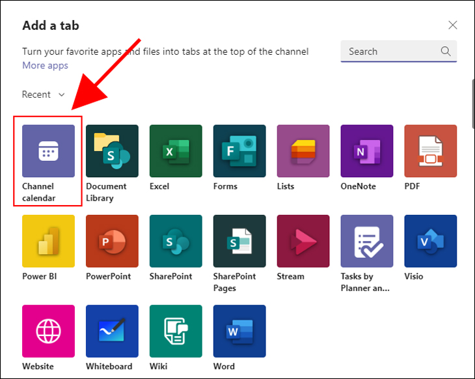Add the Stream app tile

(x=303, y=241)
